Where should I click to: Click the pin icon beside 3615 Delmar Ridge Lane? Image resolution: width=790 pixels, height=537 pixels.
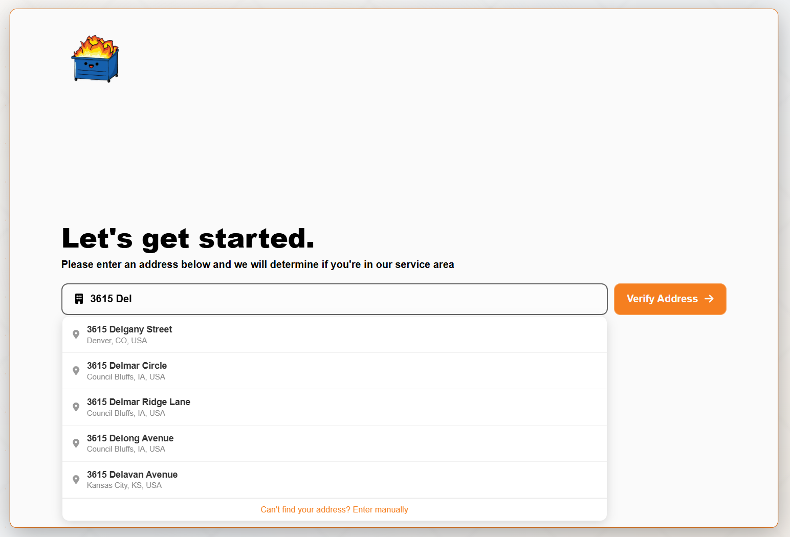[76, 407]
